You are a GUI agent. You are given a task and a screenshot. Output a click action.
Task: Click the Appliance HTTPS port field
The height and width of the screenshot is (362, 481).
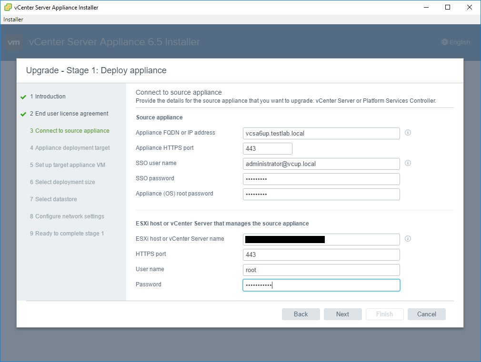click(x=268, y=149)
